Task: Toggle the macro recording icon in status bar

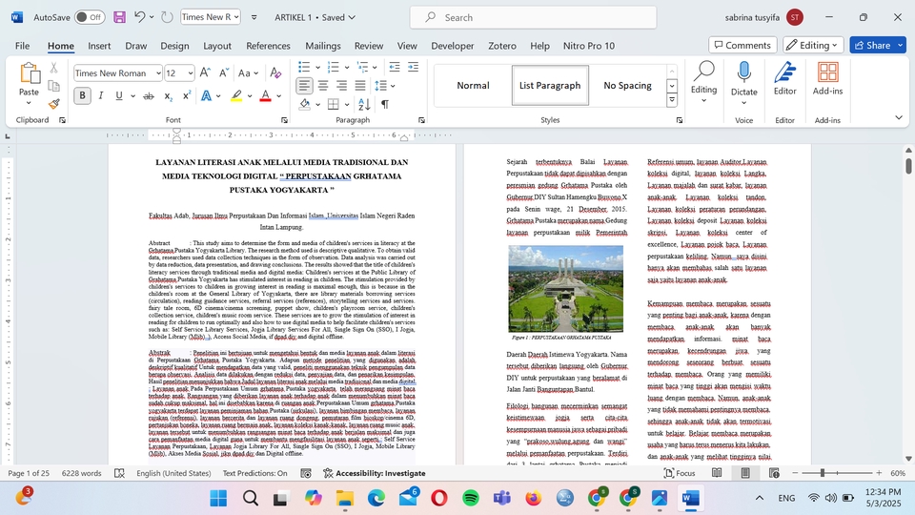Action: coord(306,473)
